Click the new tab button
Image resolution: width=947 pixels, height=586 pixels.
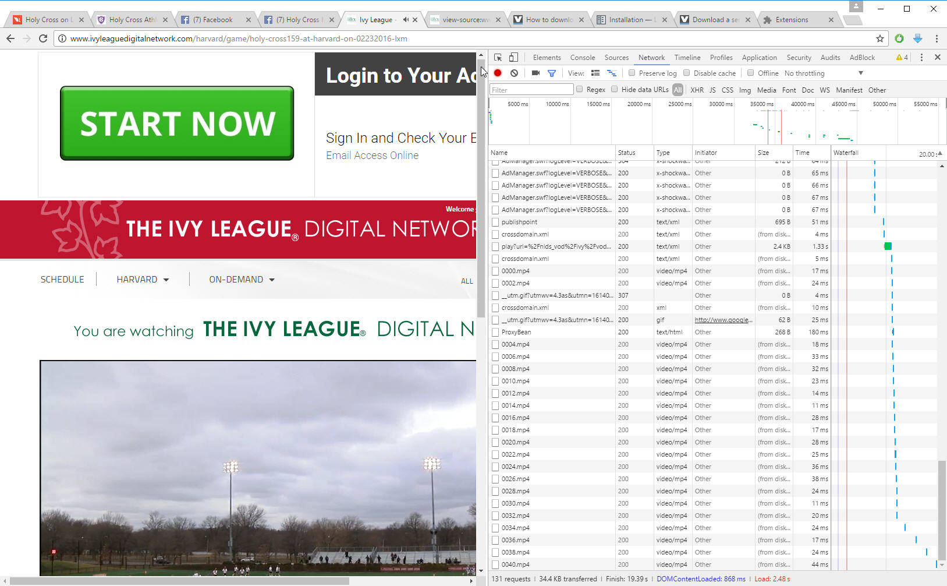[x=853, y=20]
